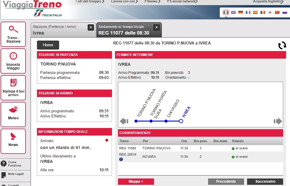Open I siti del Gruppo menu

[x=90, y=2]
